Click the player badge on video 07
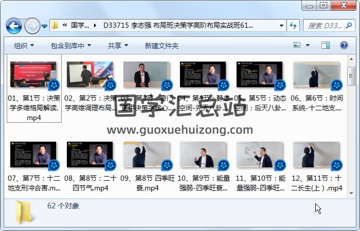Screen dimensions: 360x231 (x=53, y=165)
